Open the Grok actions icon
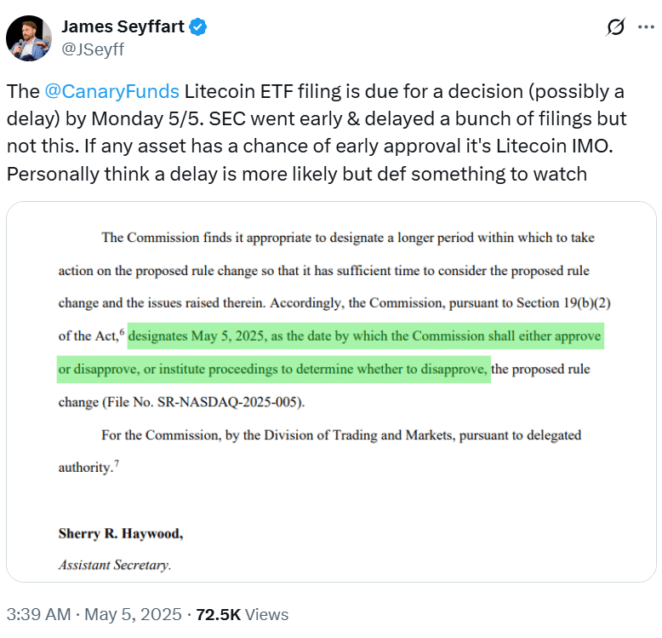The image size is (662, 638). point(614,27)
